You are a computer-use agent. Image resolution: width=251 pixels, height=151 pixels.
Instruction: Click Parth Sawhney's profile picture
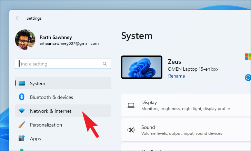pyautogui.click(x=25, y=40)
